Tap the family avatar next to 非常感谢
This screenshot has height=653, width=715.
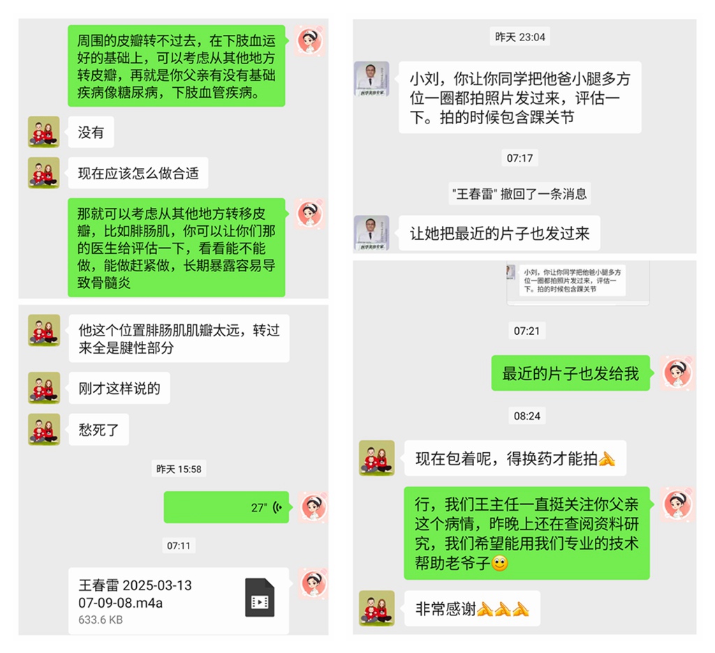(376, 608)
